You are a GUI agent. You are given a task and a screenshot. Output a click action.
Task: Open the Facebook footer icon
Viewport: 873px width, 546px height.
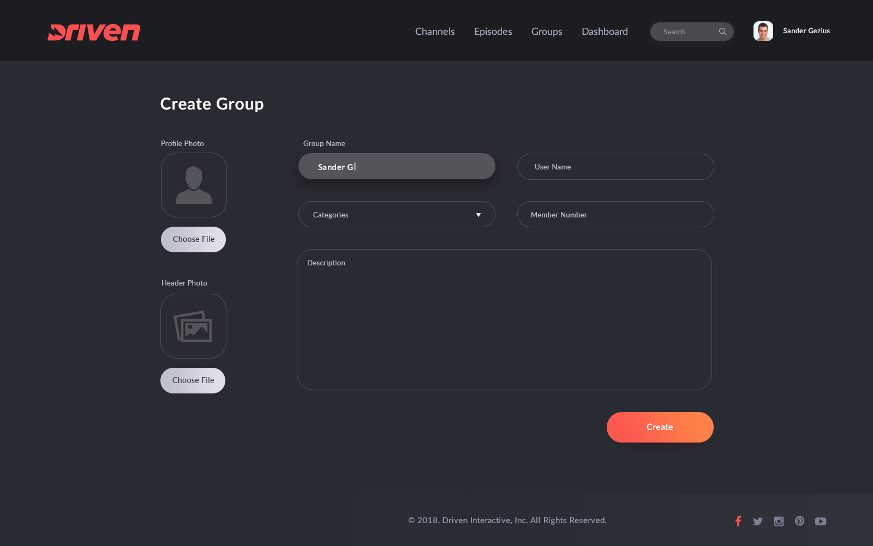pos(738,521)
